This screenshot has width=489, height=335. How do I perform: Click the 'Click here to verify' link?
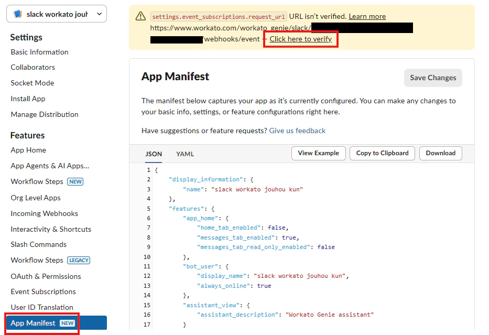tap(300, 39)
